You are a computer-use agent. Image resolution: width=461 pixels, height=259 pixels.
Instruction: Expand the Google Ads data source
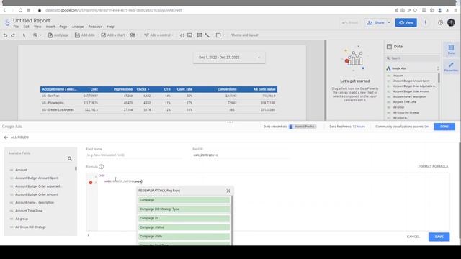[x=438, y=68]
